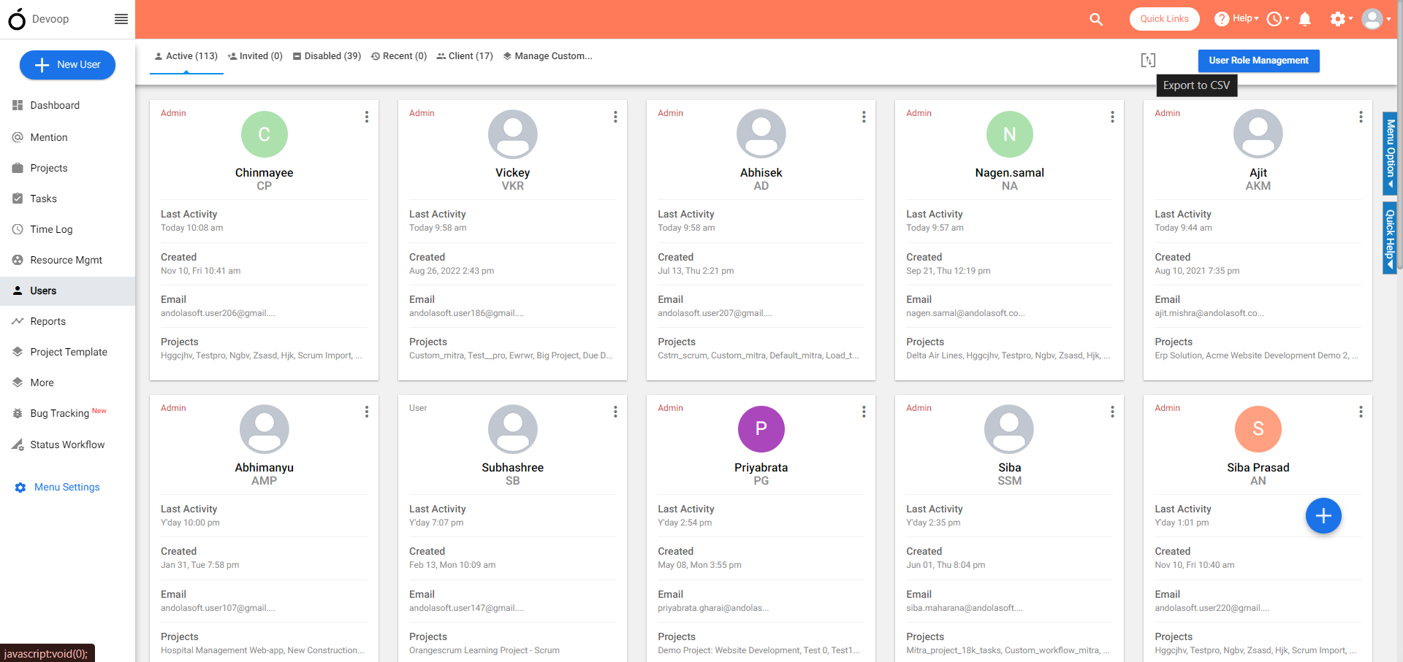Screen dimensions: 1403x662
Task: Toggle the sidebar with the hamburger menu
Action: pyautogui.click(x=121, y=19)
